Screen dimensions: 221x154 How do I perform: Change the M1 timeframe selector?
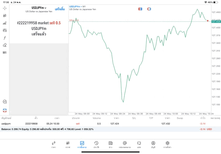click(5, 53)
